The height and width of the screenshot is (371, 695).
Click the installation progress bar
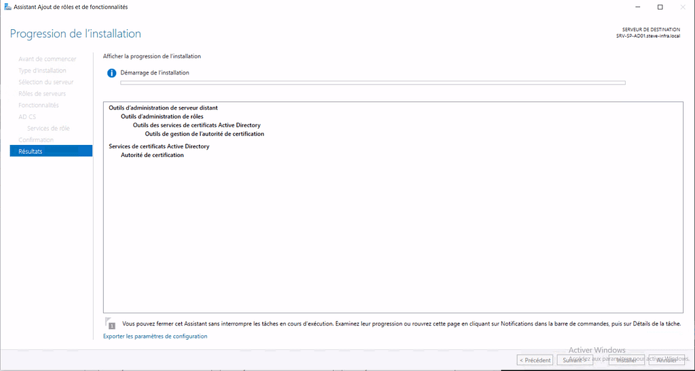pos(373,83)
